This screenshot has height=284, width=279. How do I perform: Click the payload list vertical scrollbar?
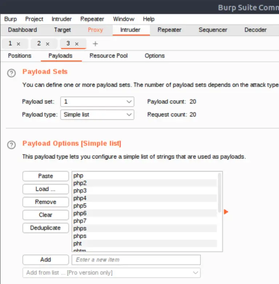[x=219, y=193]
